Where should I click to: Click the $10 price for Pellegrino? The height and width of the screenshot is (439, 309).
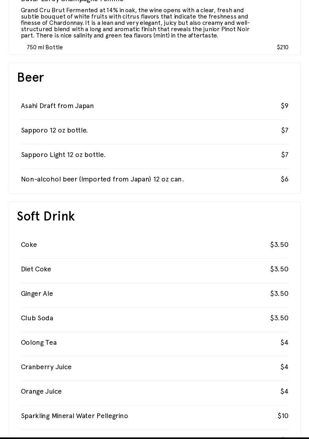click(x=283, y=416)
